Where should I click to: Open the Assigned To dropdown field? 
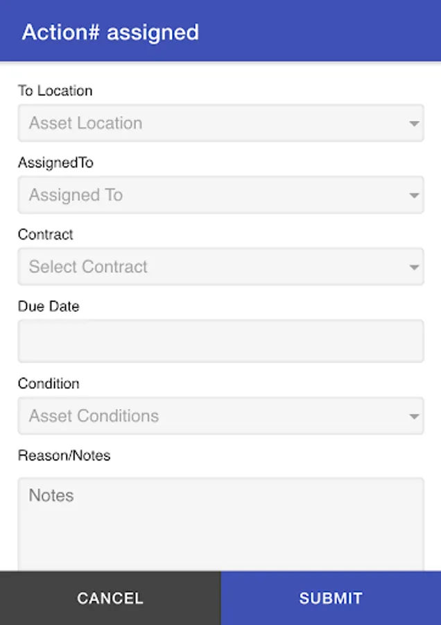pyautogui.click(x=208, y=195)
